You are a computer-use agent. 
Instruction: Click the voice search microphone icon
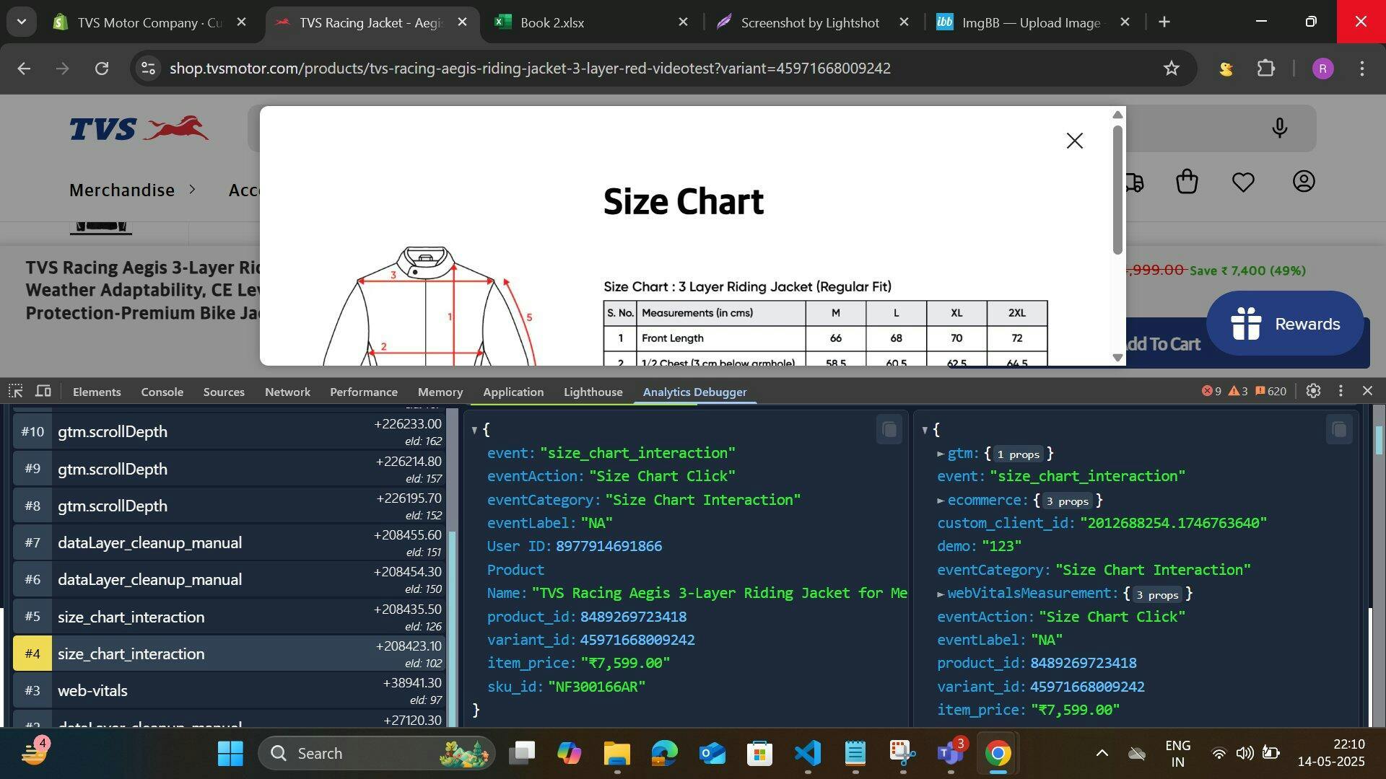click(1279, 128)
